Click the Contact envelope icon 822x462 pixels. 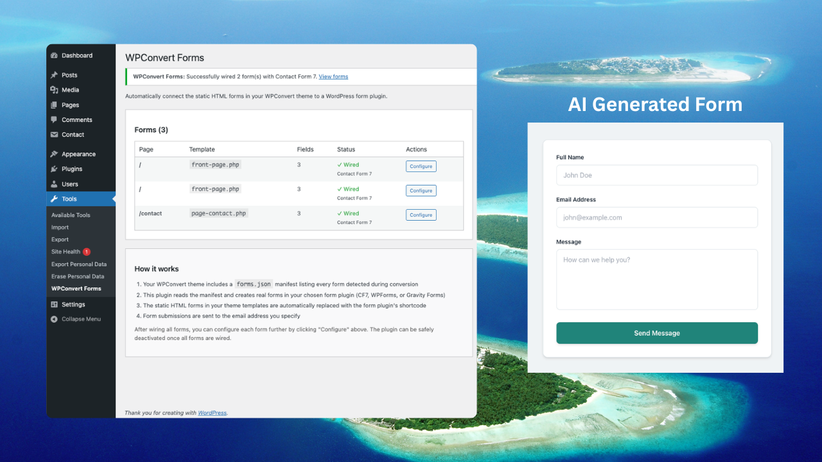tap(55, 135)
